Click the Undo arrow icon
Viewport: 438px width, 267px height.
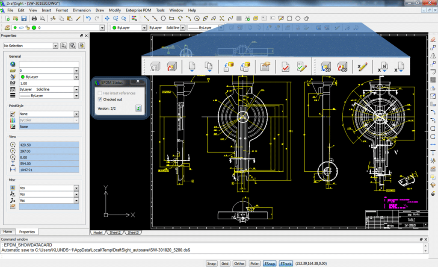[88, 18]
